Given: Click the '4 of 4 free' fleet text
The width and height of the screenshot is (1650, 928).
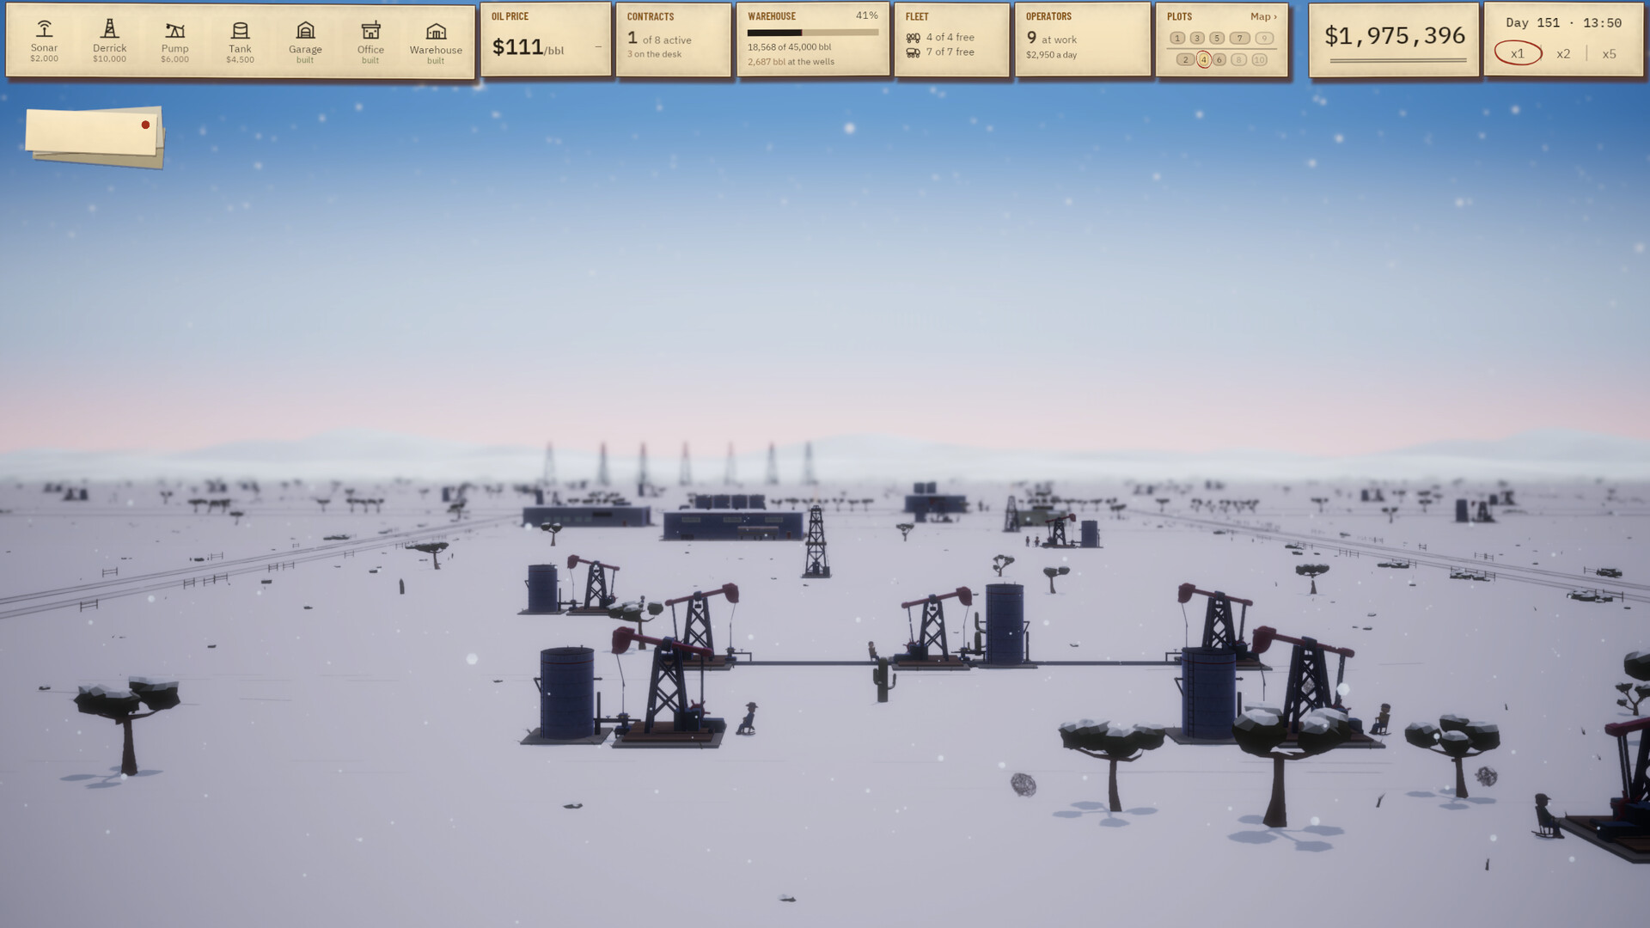Looking at the screenshot, I should [x=950, y=38].
